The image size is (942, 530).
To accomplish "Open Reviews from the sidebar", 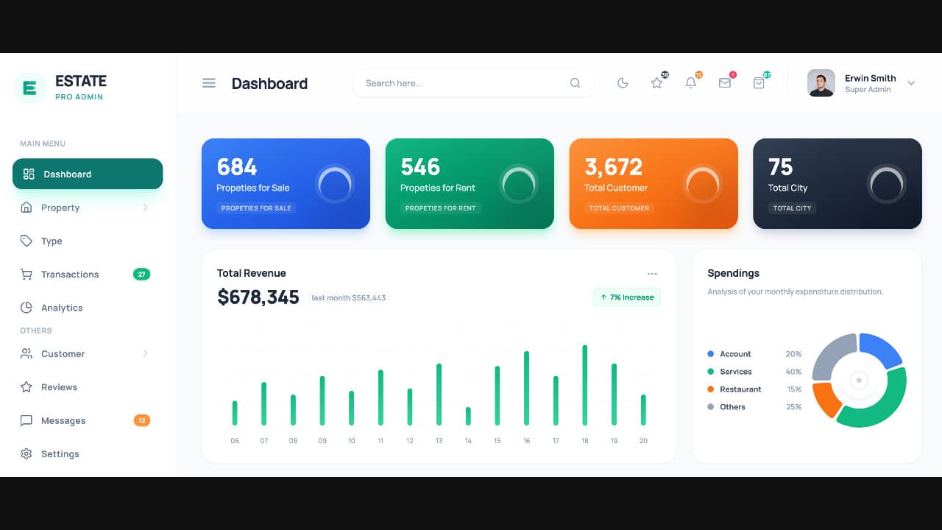I will pyautogui.click(x=59, y=386).
